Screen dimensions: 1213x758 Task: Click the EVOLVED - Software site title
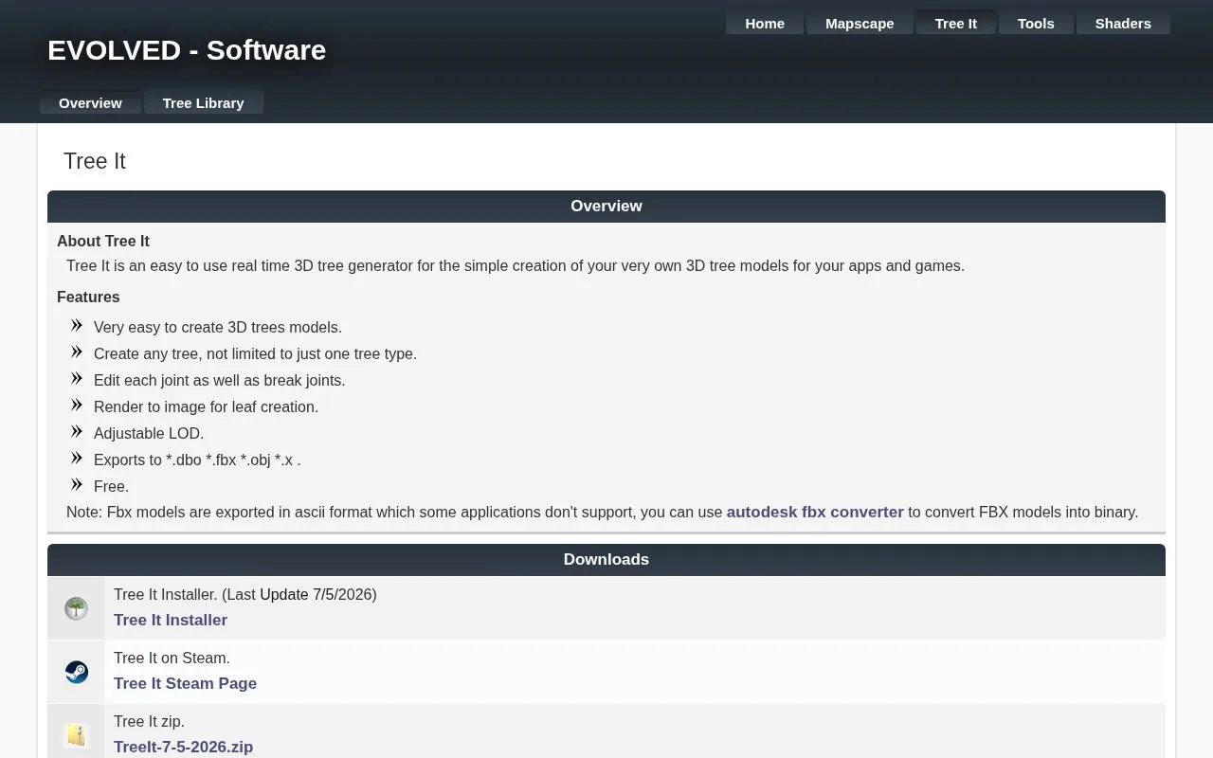(x=187, y=49)
